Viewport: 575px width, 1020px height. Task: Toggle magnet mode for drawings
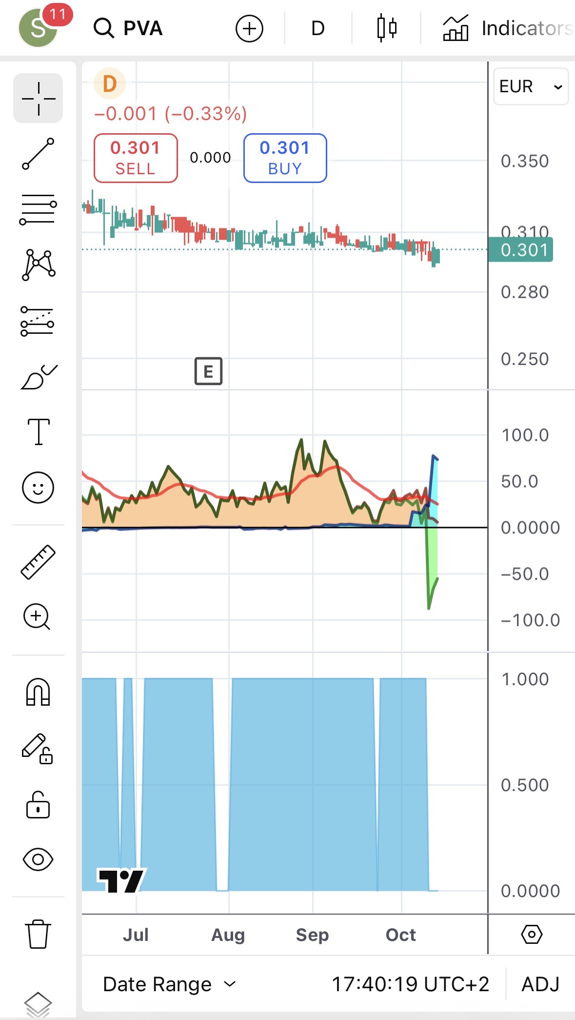coord(38,692)
